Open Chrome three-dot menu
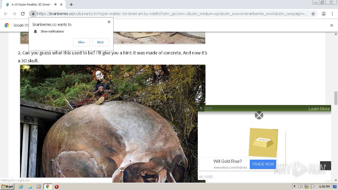Image resolution: width=338 pixels, height=190 pixels. [332, 14]
